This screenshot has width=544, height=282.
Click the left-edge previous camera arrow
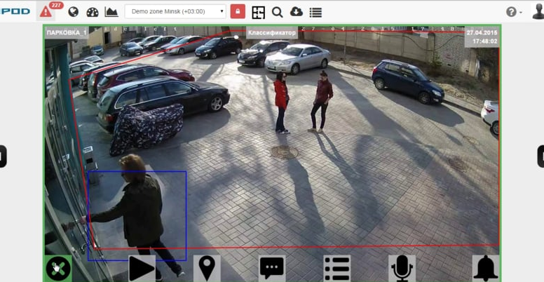(3, 156)
